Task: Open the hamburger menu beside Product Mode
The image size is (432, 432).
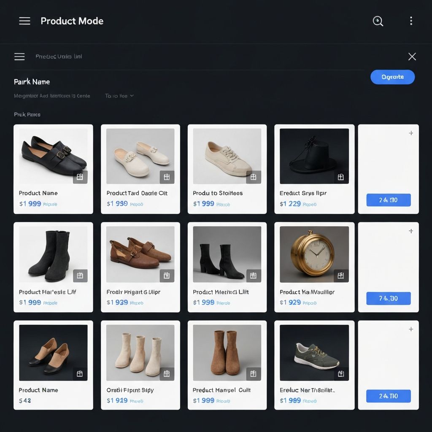Action: 24,21
